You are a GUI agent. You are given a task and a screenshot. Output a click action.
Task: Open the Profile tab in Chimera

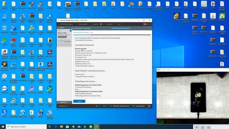coord(96,24)
